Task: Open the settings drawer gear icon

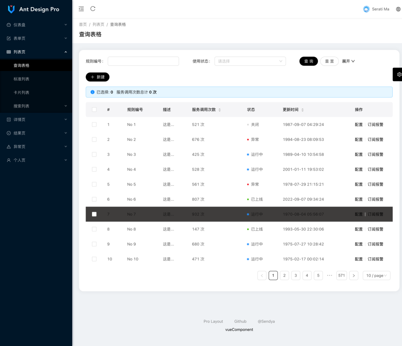Action: click(399, 74)
